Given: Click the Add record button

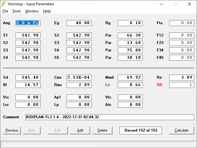Looking at the screenshot, I should tap(80, 130).
